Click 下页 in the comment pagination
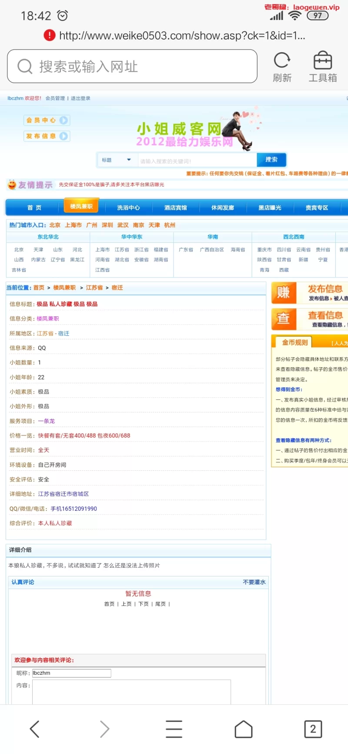 (x=143, y=604)
